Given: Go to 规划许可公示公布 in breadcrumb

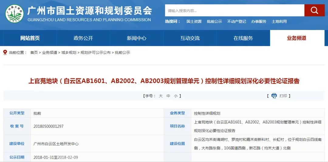Looking at the screenshot, I should (96, 53).
